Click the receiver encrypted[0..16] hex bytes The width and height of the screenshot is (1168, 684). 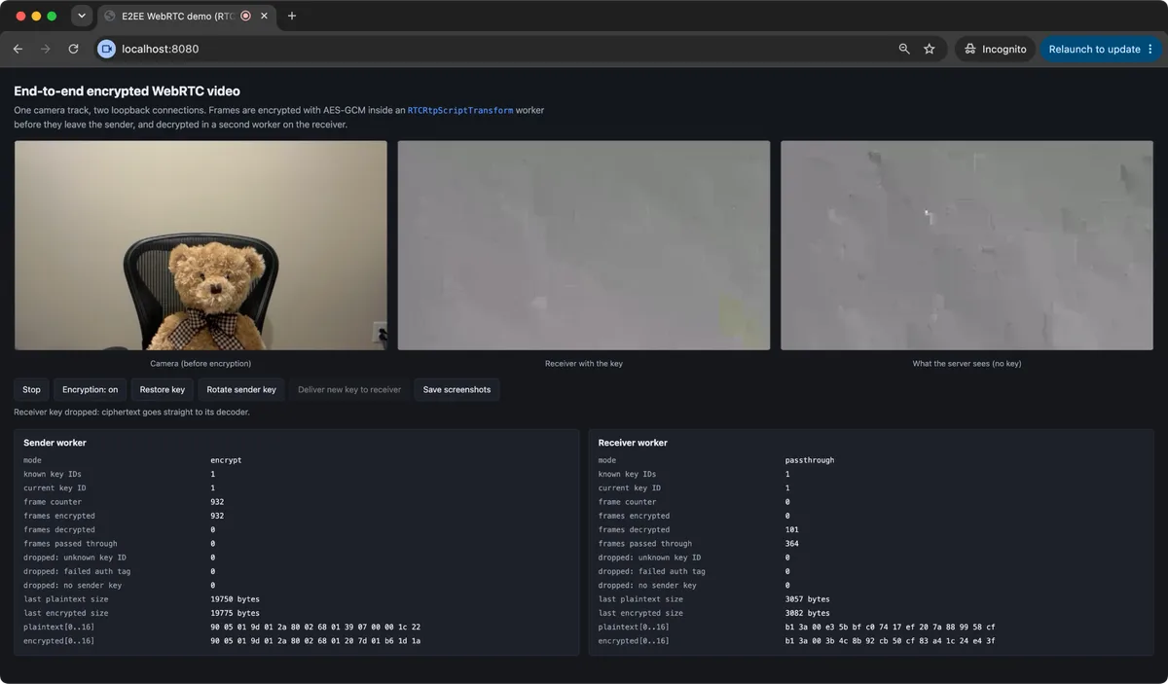(x=890, y=641)
